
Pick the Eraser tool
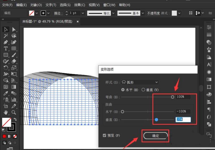14,61
